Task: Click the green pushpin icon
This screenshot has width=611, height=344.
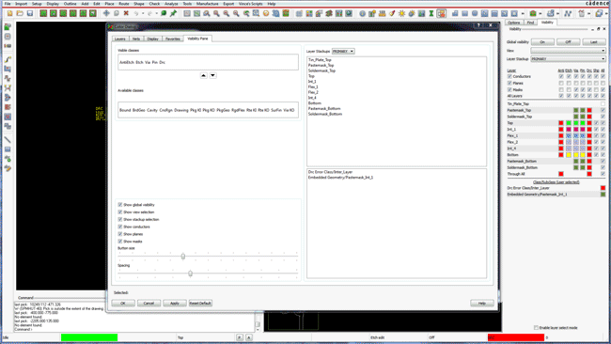Action: [173, 14]
